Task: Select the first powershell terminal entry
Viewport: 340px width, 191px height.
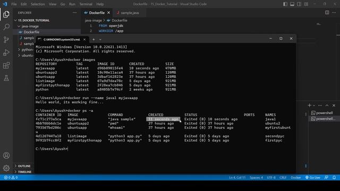Action: pyautogui.click(x=324, y=113)
